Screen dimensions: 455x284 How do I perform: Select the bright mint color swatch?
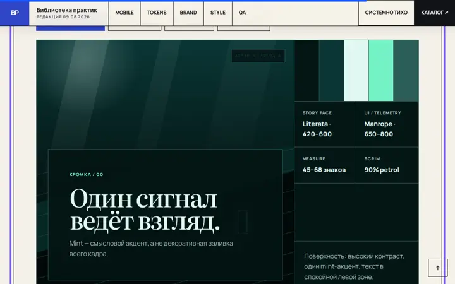(381, 71)
